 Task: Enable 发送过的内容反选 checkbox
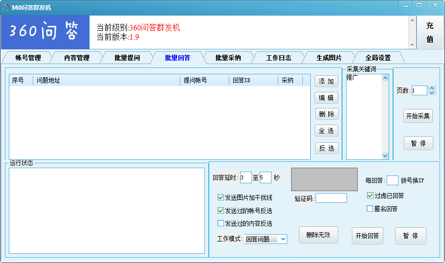click(x=221, y=223)
